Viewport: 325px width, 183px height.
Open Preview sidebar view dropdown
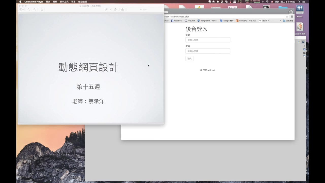(22, 9)
